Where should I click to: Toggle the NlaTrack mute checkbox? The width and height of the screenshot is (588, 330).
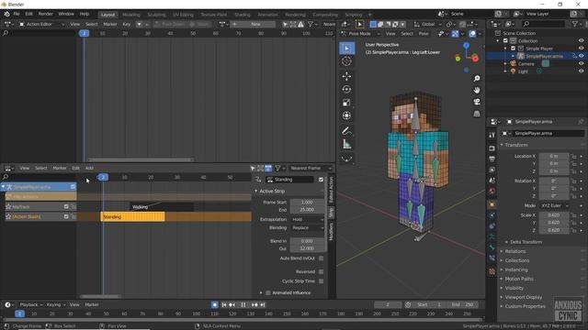66,206
